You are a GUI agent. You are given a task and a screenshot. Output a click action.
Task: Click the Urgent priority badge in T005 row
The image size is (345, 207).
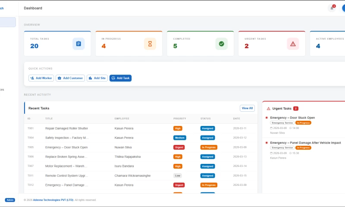pos(179,147)
